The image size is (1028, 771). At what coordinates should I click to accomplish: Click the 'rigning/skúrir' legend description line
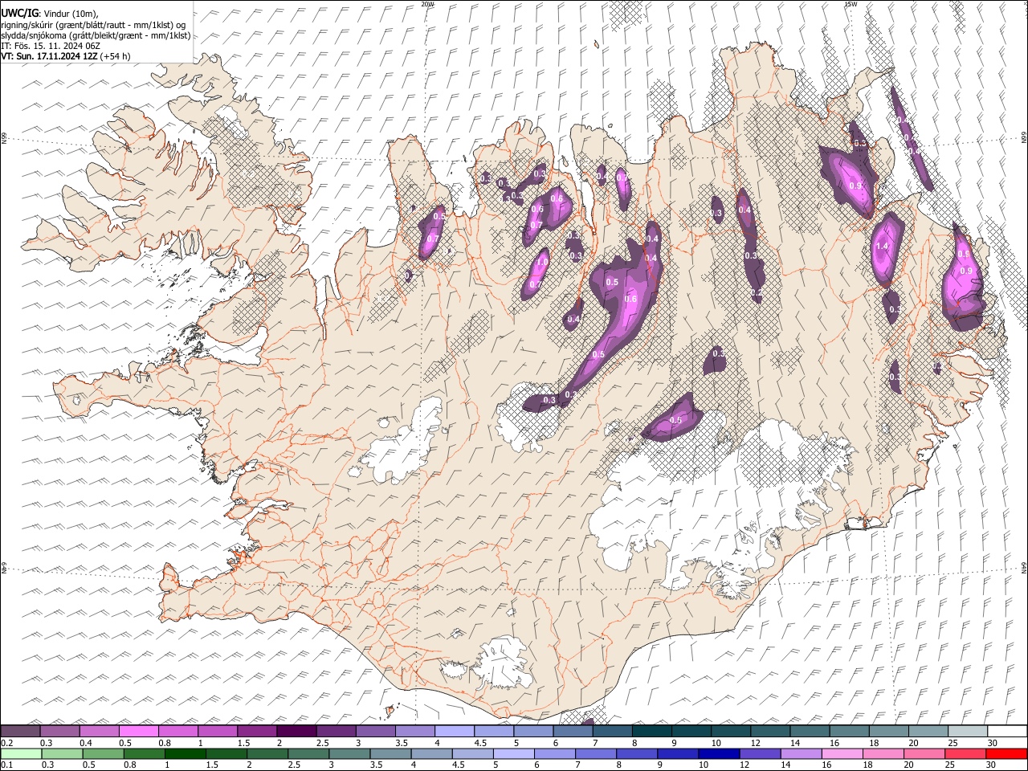coord(94,25)
